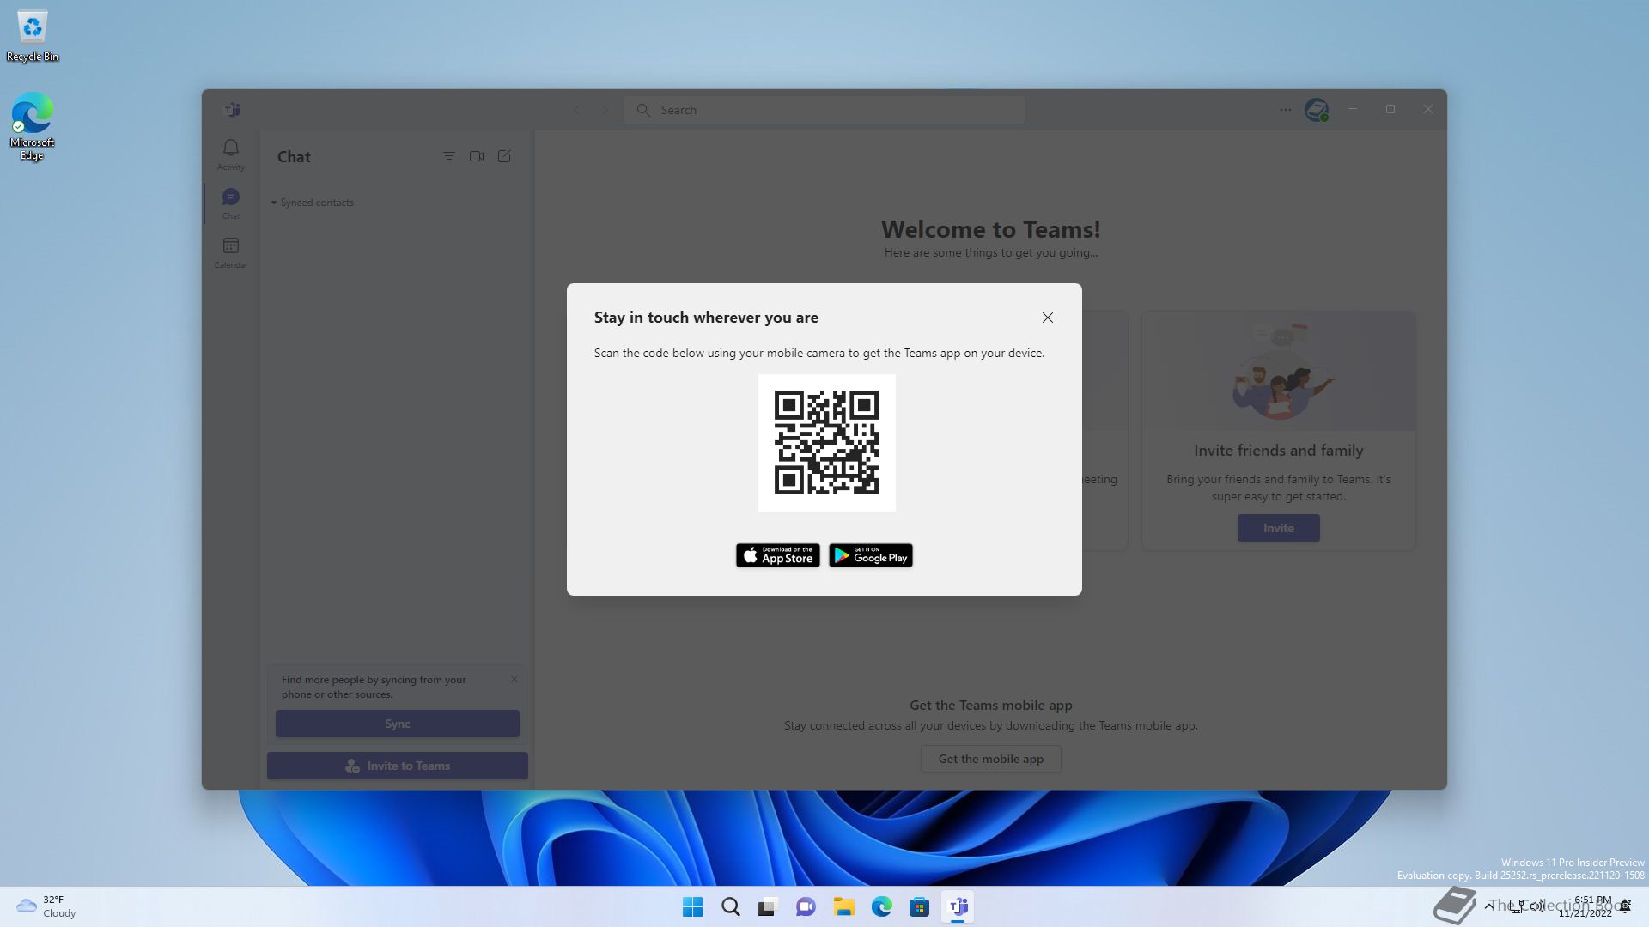Viewport: 1649px width, 927px height.
Task: Show hidden tray icons chevron
Action: click(1488, 906)
